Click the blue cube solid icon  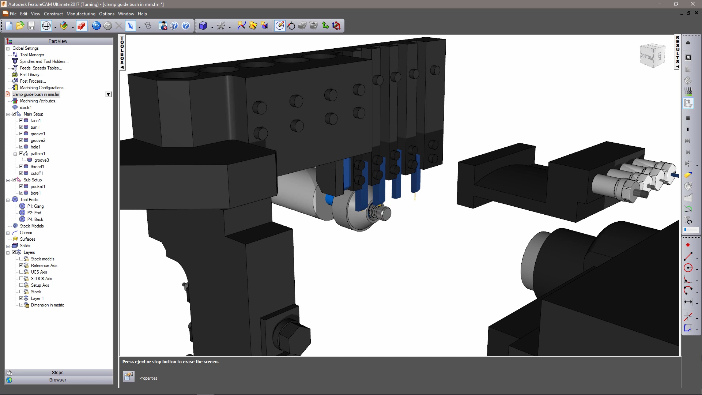pos(203,26)
